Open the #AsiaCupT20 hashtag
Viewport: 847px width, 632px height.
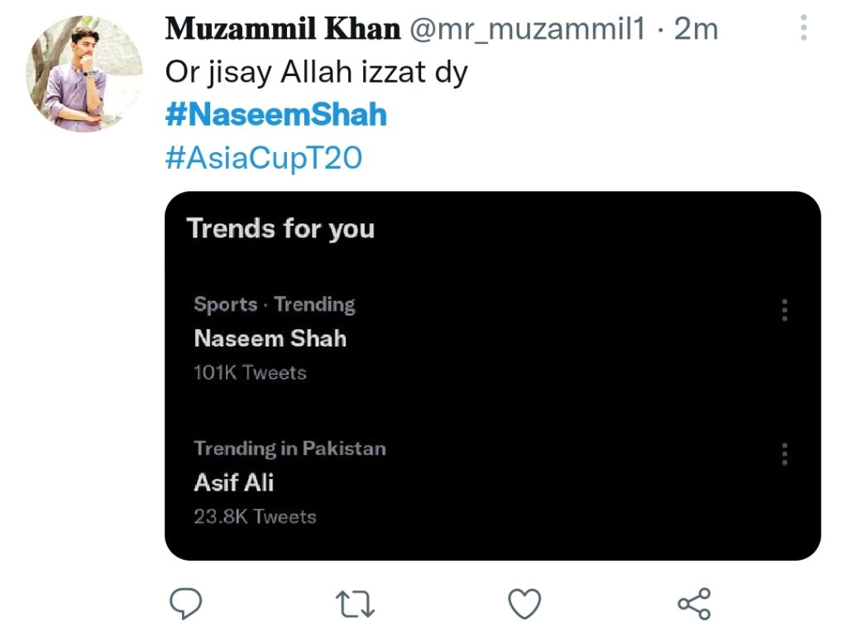[x=264, y=158]
